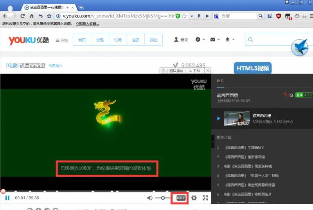The height and width of the screenshot is (210, 313).
Task: Click the Youku logo
Action: tap(29, 40)
